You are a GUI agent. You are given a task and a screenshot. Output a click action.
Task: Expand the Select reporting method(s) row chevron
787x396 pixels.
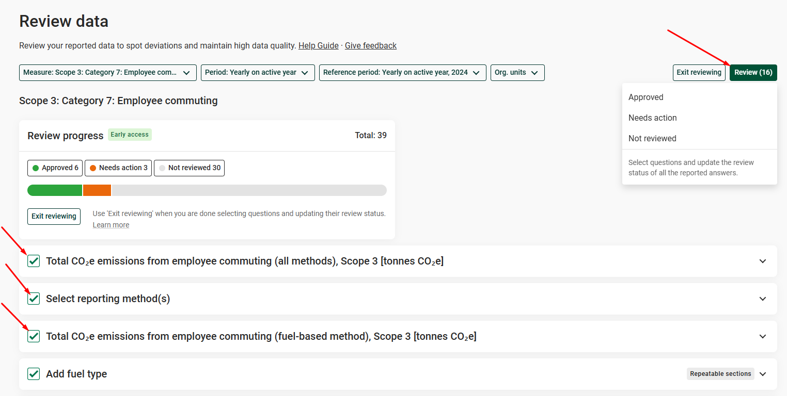763,299
